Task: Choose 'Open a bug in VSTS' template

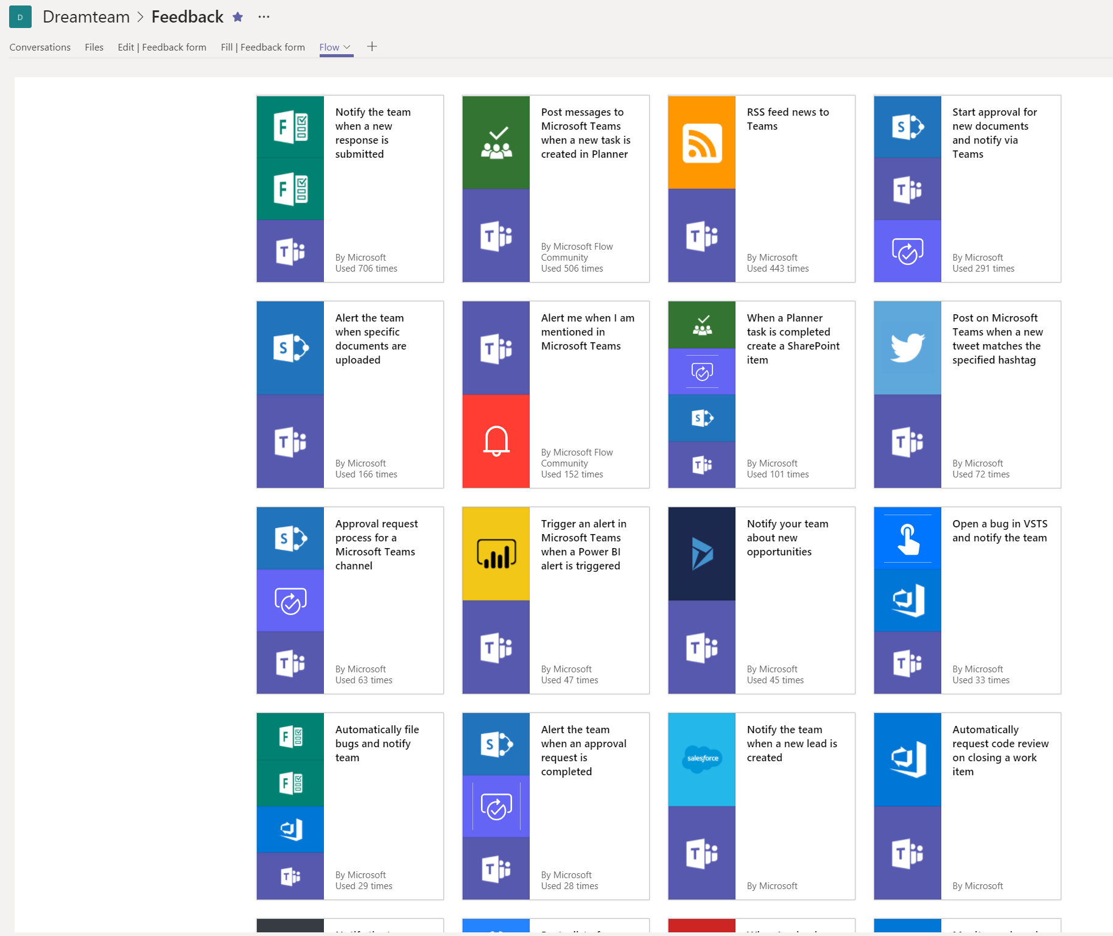Action: [999, 530]
